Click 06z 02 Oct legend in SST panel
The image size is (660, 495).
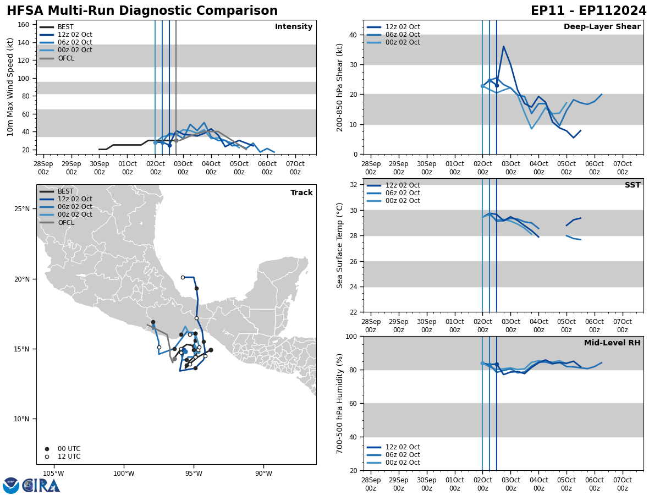(393, 193)
